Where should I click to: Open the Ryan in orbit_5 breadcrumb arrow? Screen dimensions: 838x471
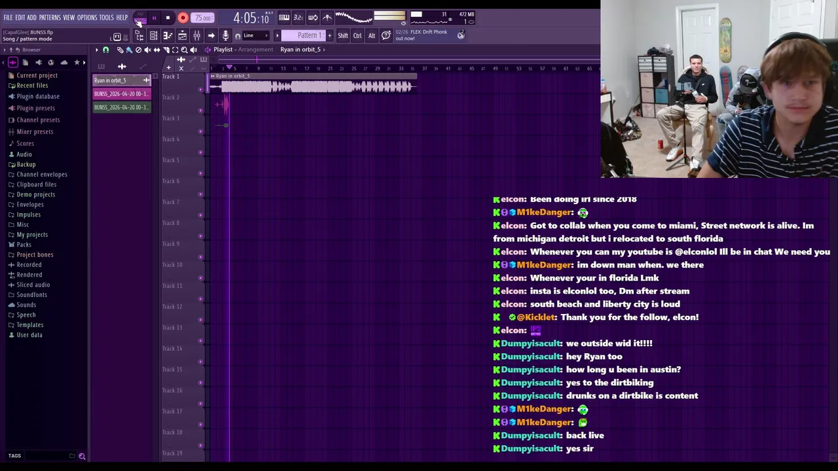323,50
